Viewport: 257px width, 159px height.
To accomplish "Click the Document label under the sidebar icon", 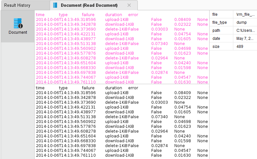I will pyautogui.click(x=18, y=32).
